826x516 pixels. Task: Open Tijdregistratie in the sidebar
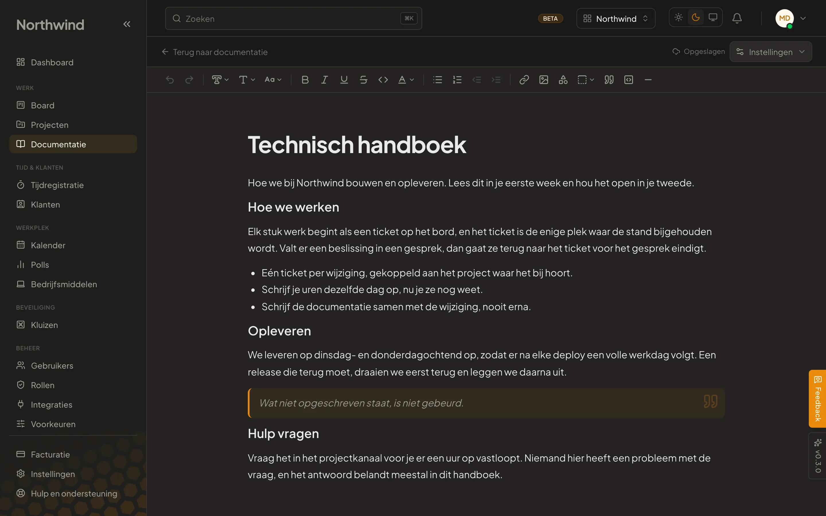pyautogui.click(x=73, y=185)
